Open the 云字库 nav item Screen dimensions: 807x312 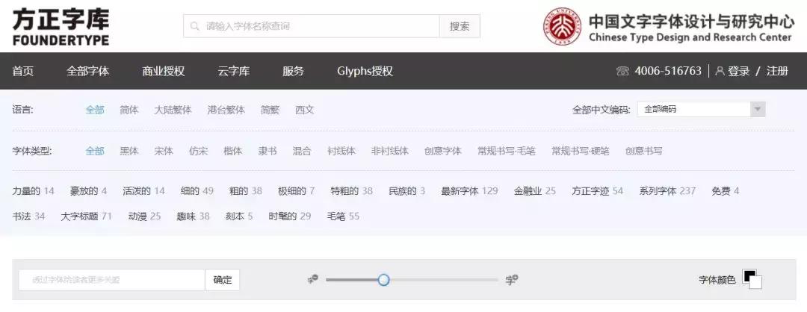[234, 72]
